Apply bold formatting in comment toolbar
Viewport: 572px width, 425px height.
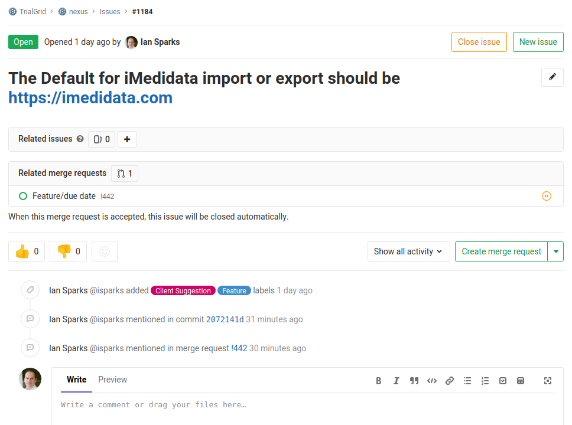pyautogui.click(x=378, y=381)
